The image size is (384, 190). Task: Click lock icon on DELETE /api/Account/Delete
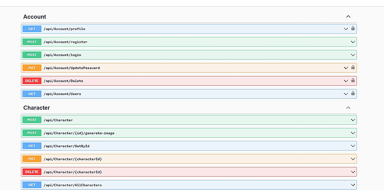point(353,81)
